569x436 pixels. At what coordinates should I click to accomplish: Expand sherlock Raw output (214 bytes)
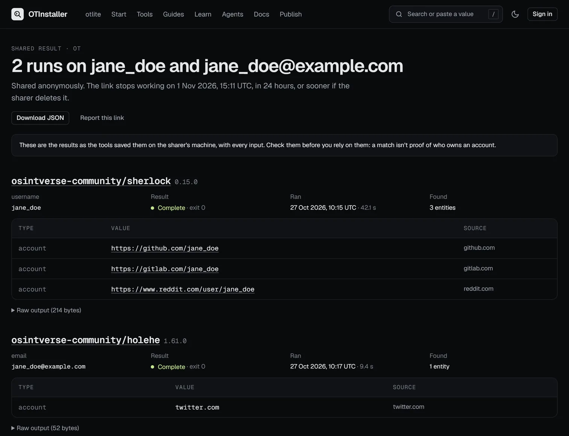pyautogui.click(x=46, y=310)
